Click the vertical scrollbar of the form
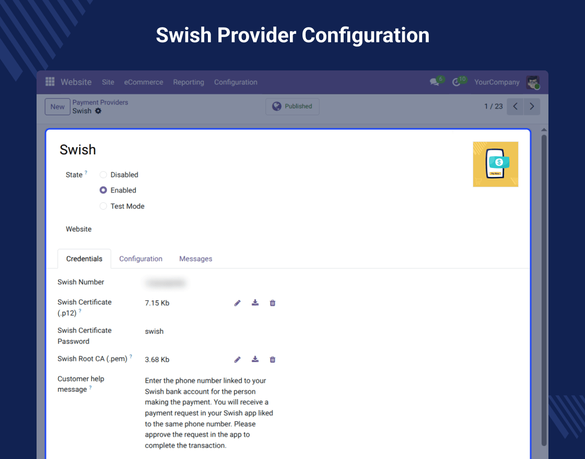The image size is (585, 459). (x=544, y=290)
